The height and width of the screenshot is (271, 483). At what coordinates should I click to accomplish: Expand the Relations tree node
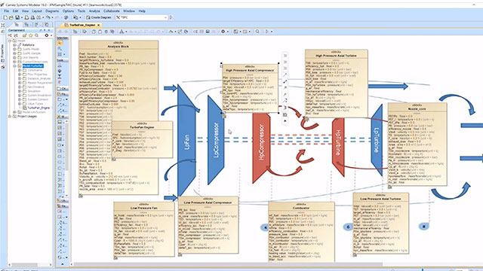(x=14, y=45)
